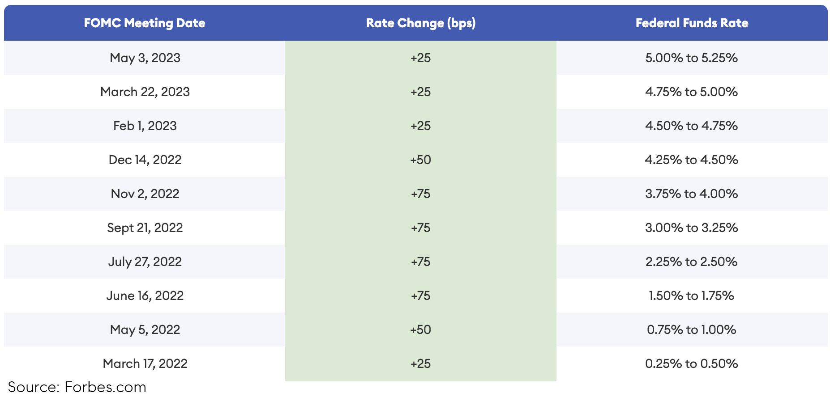Click the +75 change for June 16, 2022
The width and height of the screenshot is (830, 397).
(x=420, y=296)
